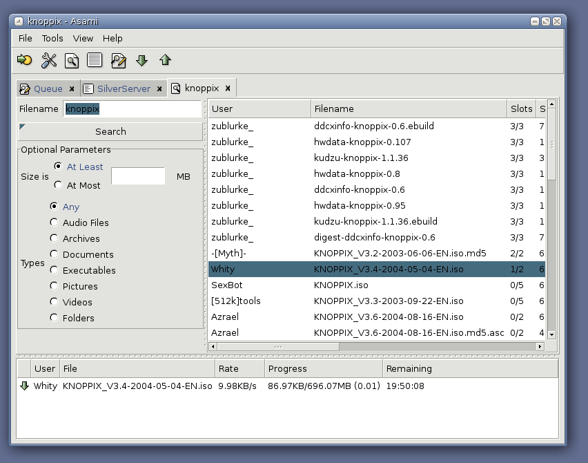Select result ddcxinfo-knoppix-0.6.ebuild
Screen dimensions: 588x463
(x=377, y=126)
